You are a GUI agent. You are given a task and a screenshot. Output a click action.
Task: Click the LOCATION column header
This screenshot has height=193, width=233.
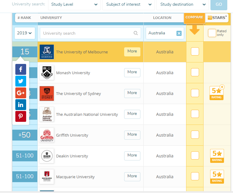(162, 18)
